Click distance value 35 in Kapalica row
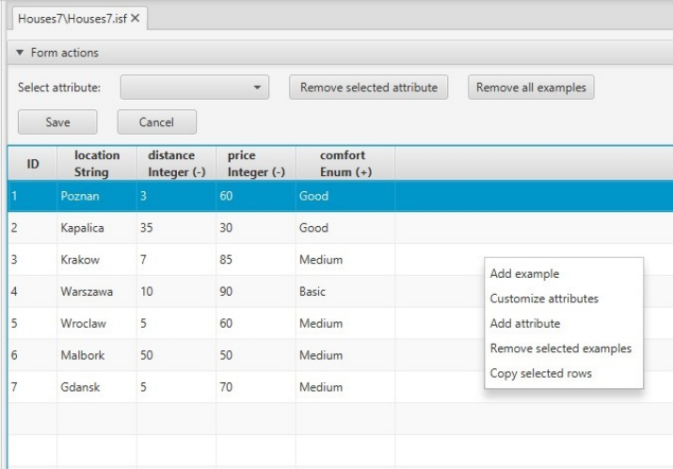 tap(176, 228)
